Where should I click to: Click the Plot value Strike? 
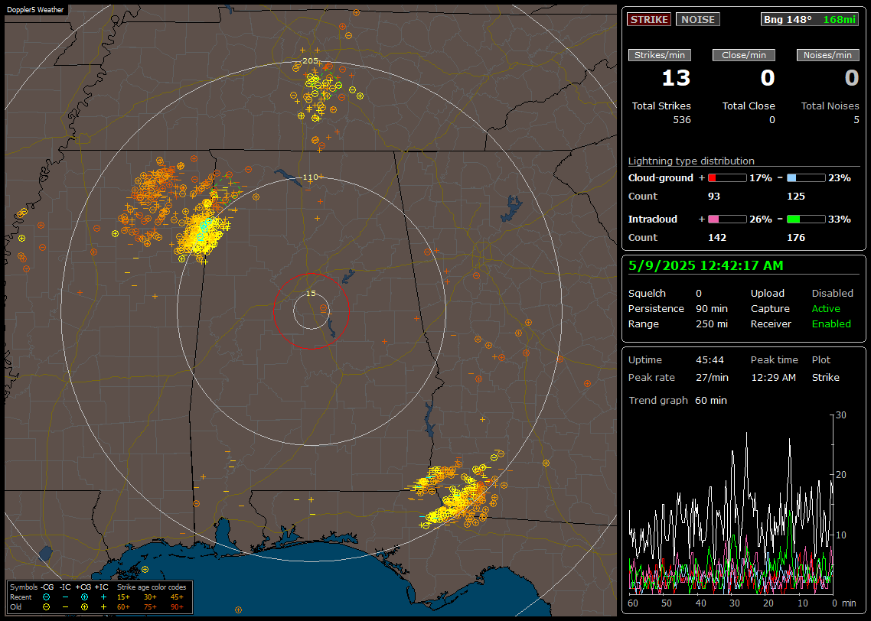(x=825, y=377)
